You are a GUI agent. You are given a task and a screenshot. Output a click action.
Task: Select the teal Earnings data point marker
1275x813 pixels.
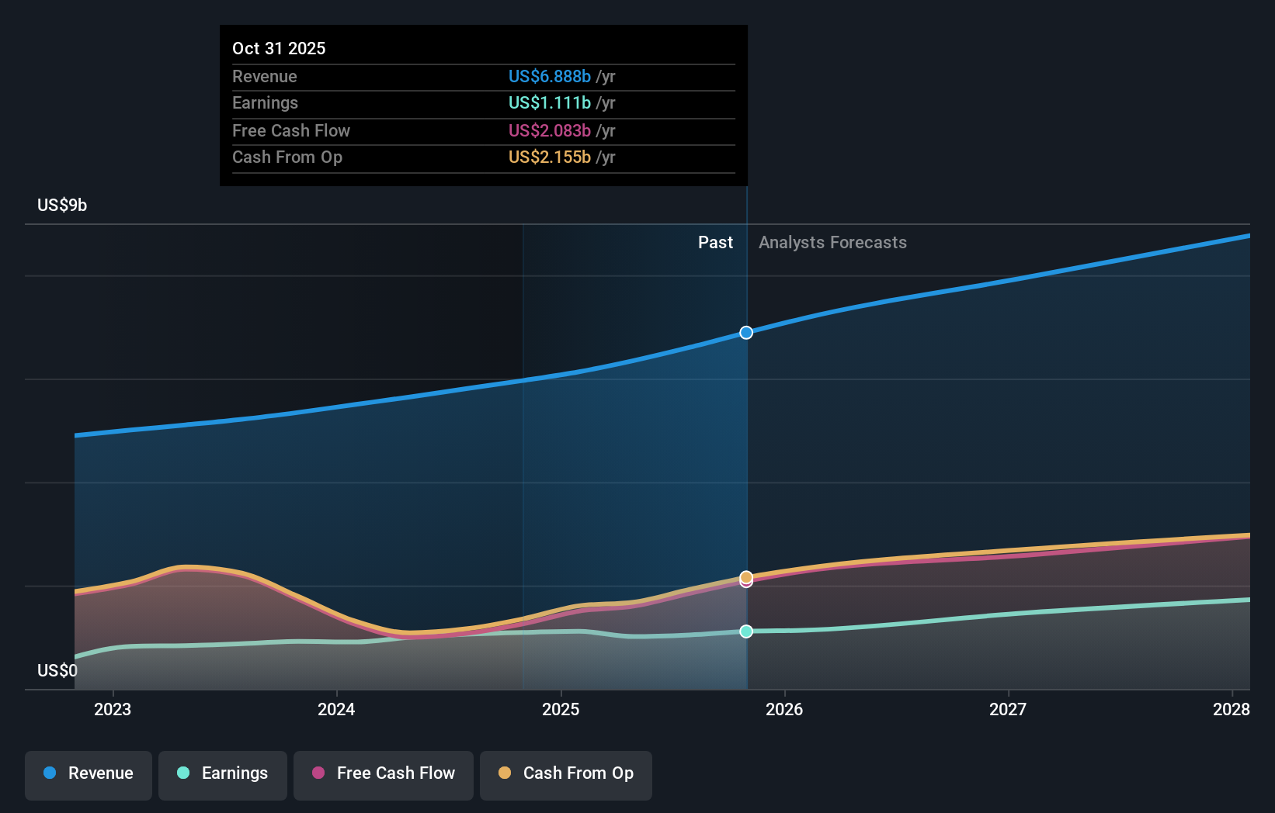coord(746,631)
